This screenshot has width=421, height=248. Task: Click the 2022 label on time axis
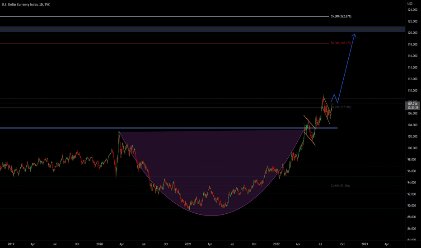click(x=276, y=244)
